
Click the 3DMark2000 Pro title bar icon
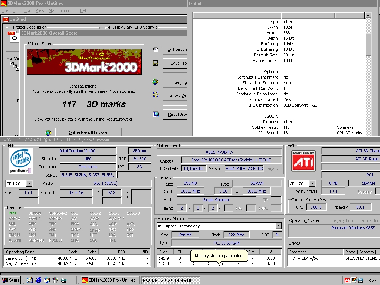point(3,3)
